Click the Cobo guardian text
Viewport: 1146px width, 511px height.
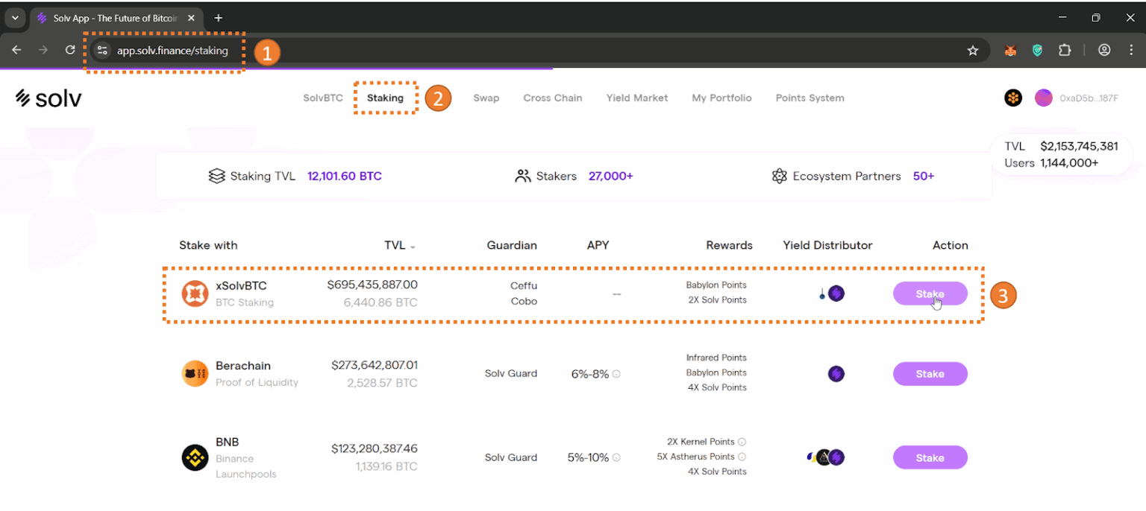tap(524, 301)
